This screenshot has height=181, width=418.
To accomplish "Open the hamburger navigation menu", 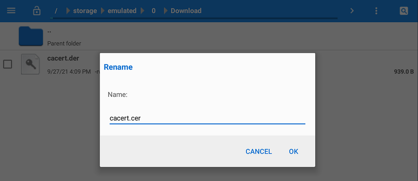I will pos(11,11).
